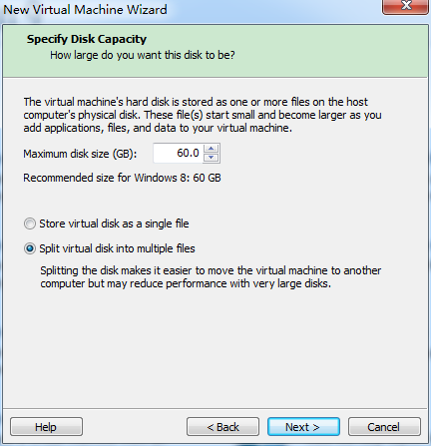This screenshot has width=431, height=446.
Task: Proceed with the 'Next >' button
Action: click(303, 427)
